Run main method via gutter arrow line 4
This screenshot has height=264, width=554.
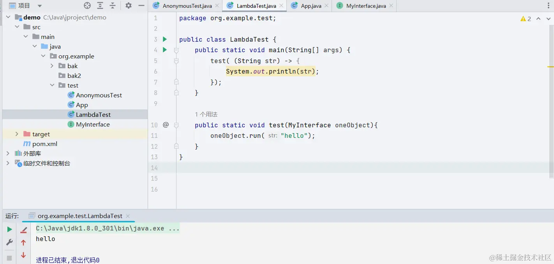pyautogui.click(x=165, y=50)
